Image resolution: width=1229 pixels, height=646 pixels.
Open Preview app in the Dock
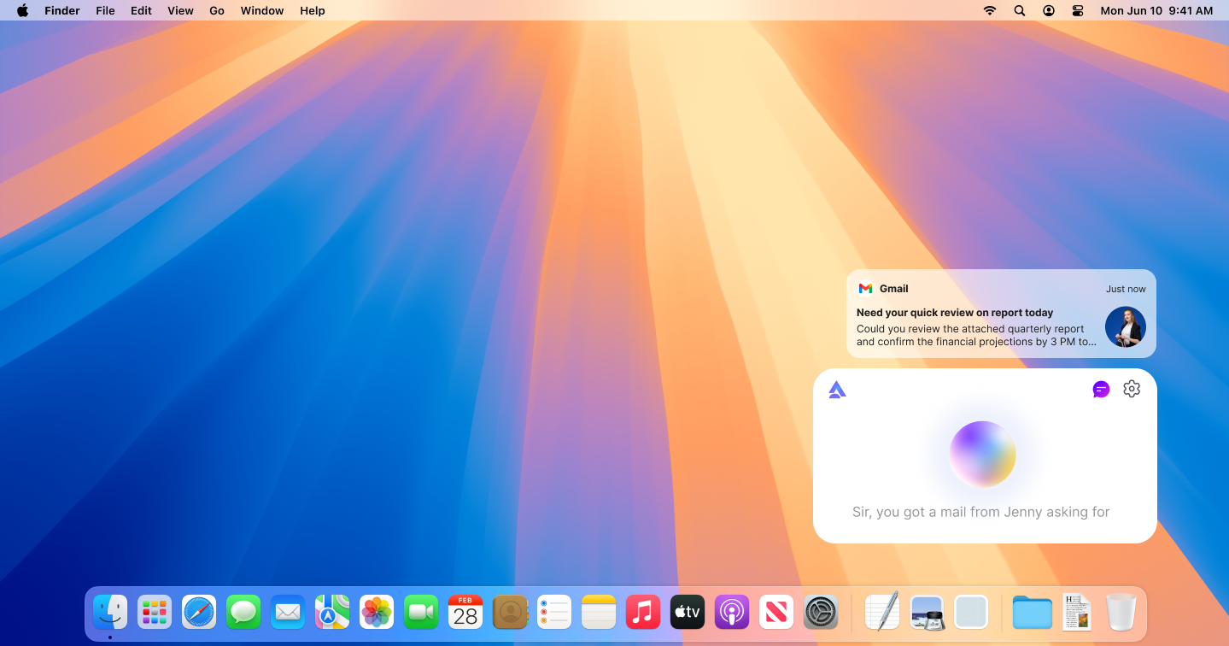[927, 612]
